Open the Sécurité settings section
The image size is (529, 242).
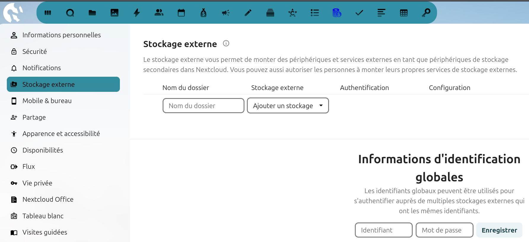click(x=63, y=52)
